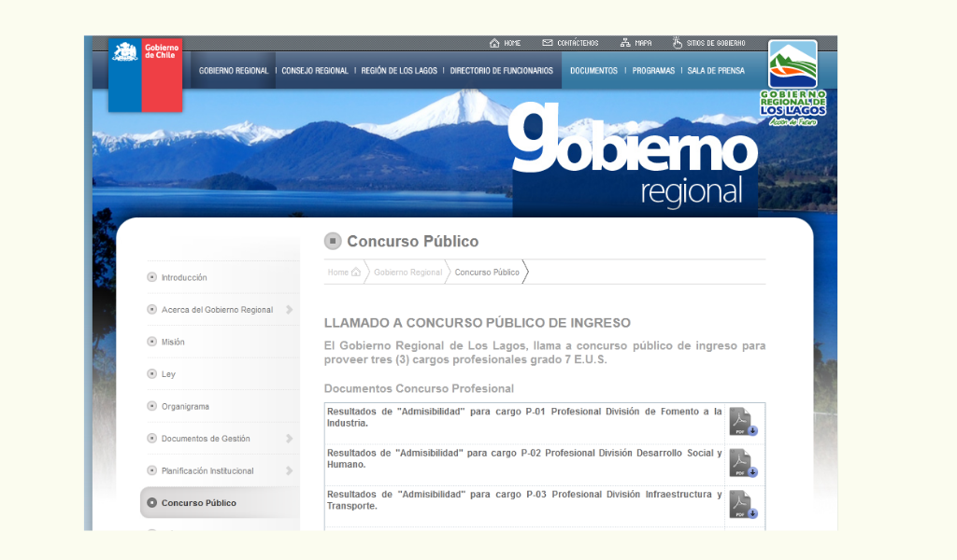Expand Planificación Institucional submenu arrow
This screenshot has width=957, height=560.
coord(290,471)
